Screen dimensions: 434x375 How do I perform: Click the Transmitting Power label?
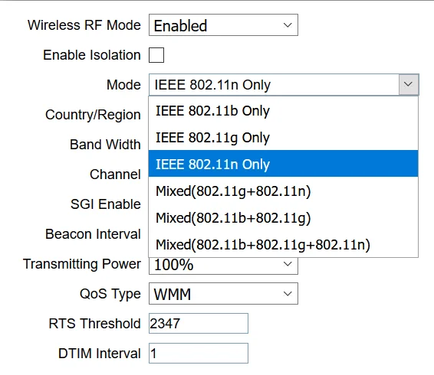(x=82, y=264)
